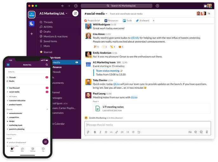This screenshot has height=162, width=218.
Task: Click @Emily mention in Lisa's message
Action: 135,38
